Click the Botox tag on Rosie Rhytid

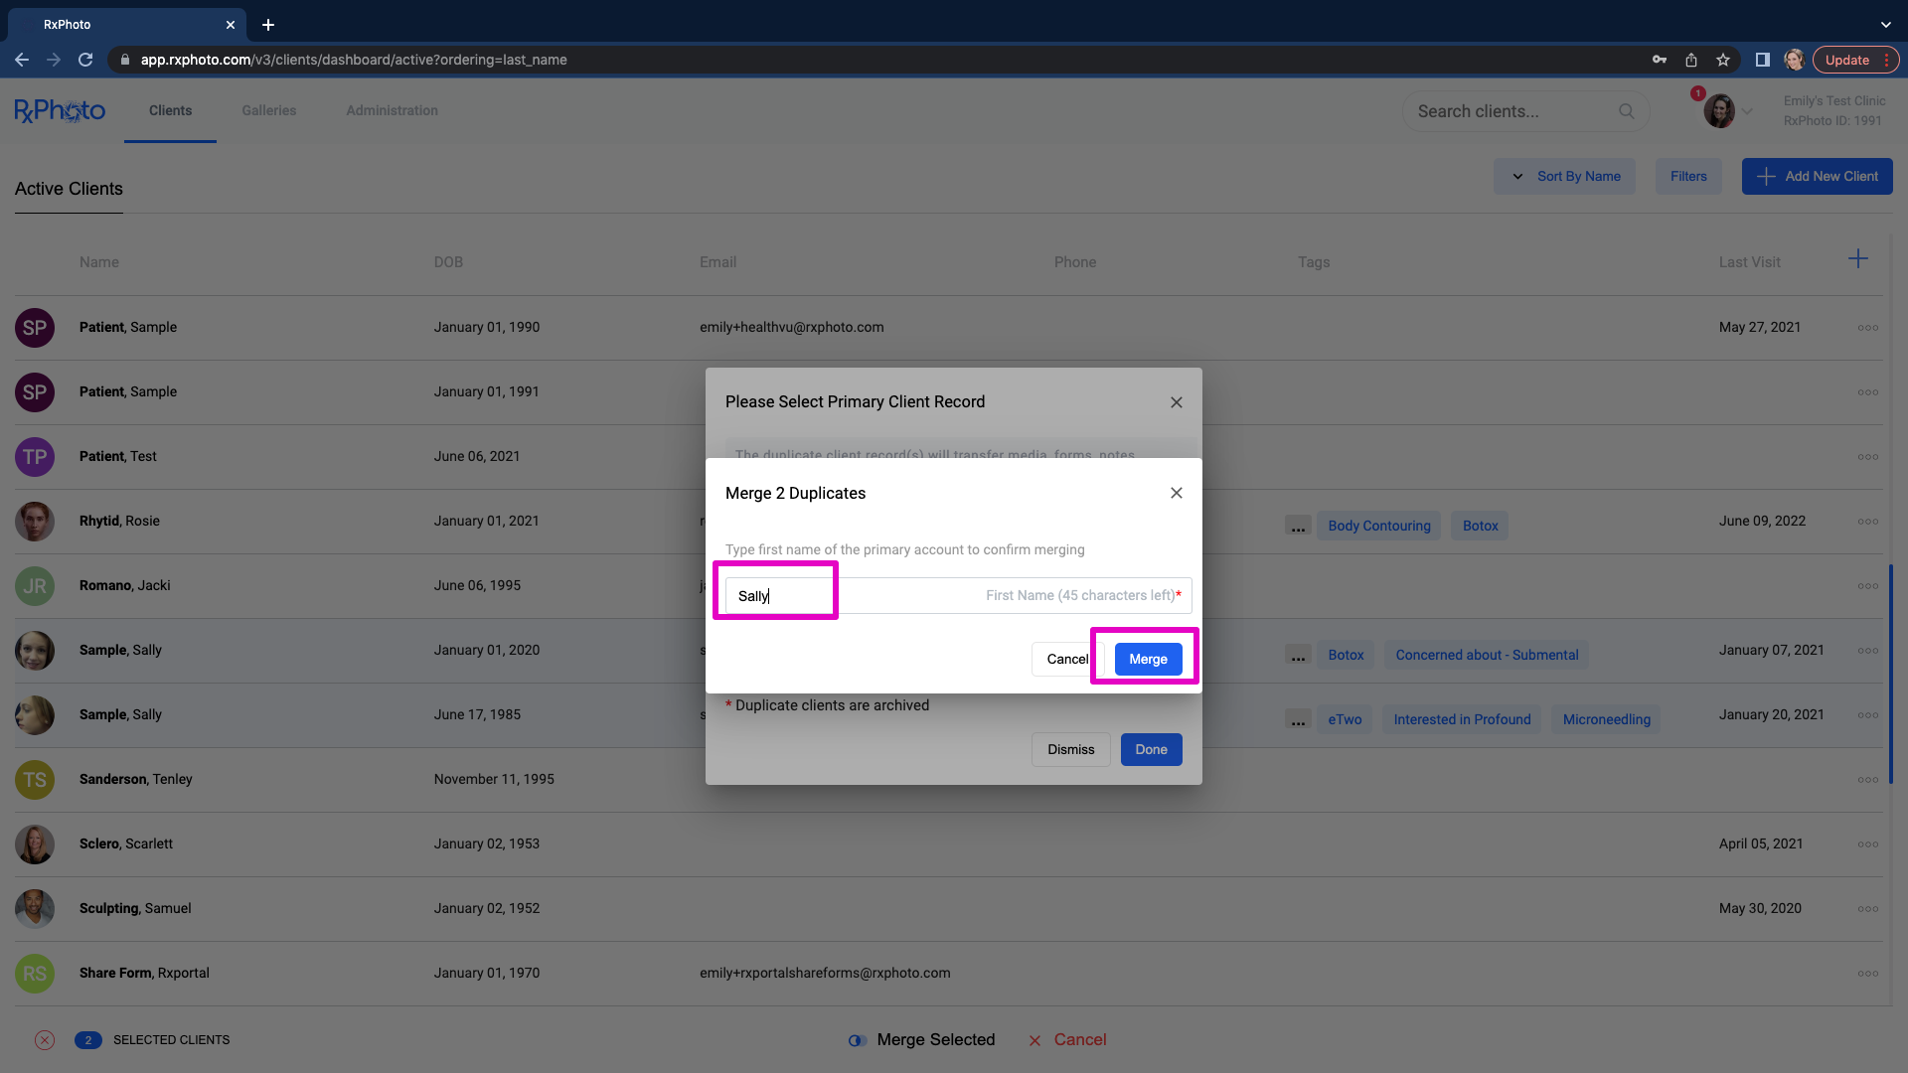[x=1480, y=527]
